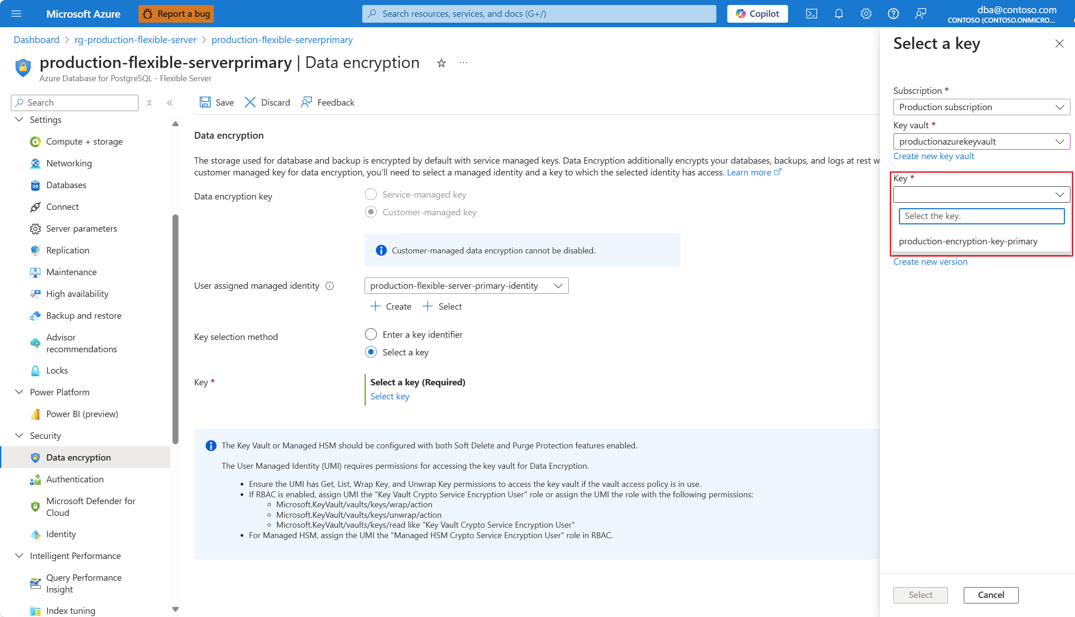
Task: Go to the Authentication settings page
Action: point(75,479)
